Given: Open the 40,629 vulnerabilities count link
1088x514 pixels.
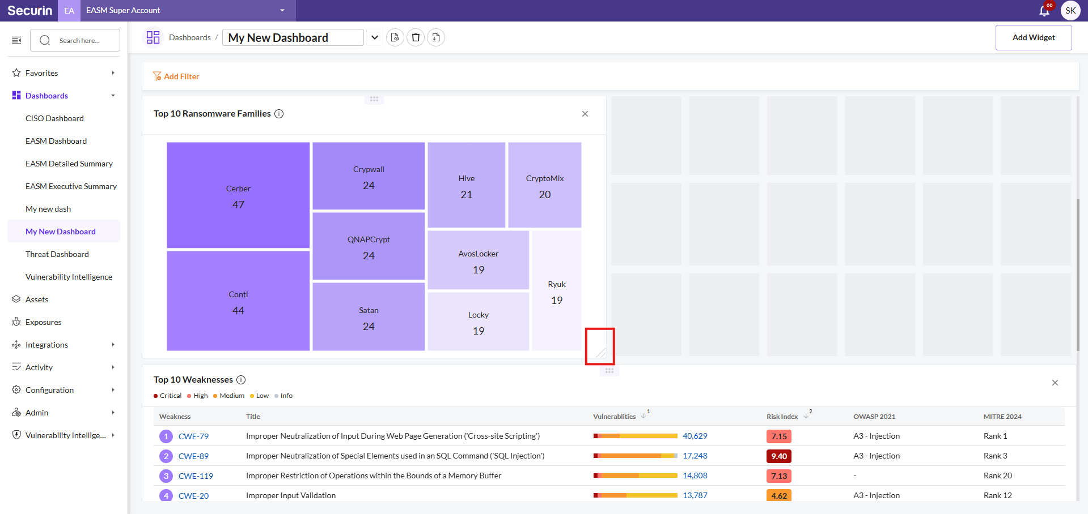Looking at the screenshot, I should (695, 436).
